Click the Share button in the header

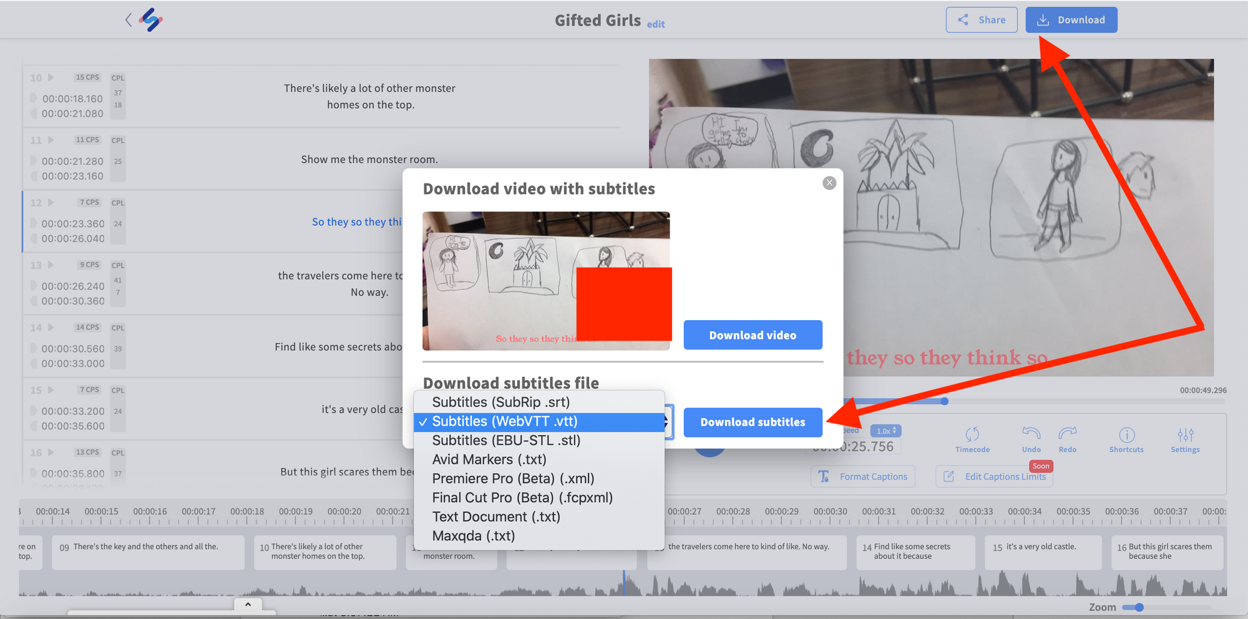pyautogui.click(x=981, y=20)
